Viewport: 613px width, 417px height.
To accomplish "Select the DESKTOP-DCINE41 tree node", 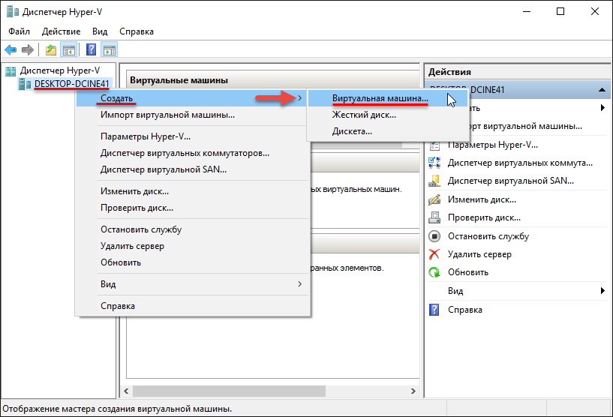I will click(x=71, y=84).
